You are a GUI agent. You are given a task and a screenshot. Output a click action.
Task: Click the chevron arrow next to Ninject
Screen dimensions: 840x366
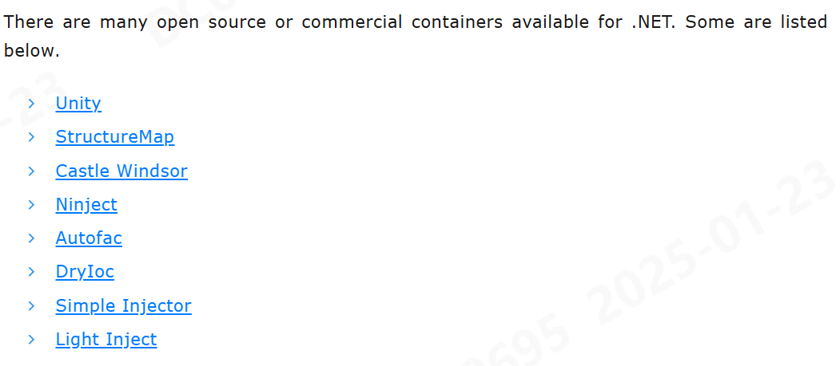[32, 205]
